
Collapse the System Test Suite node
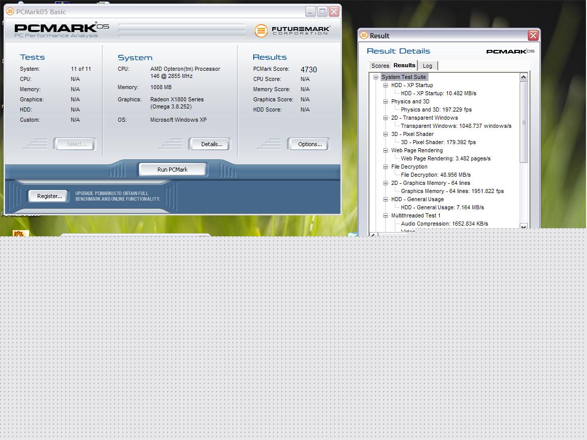376,77
